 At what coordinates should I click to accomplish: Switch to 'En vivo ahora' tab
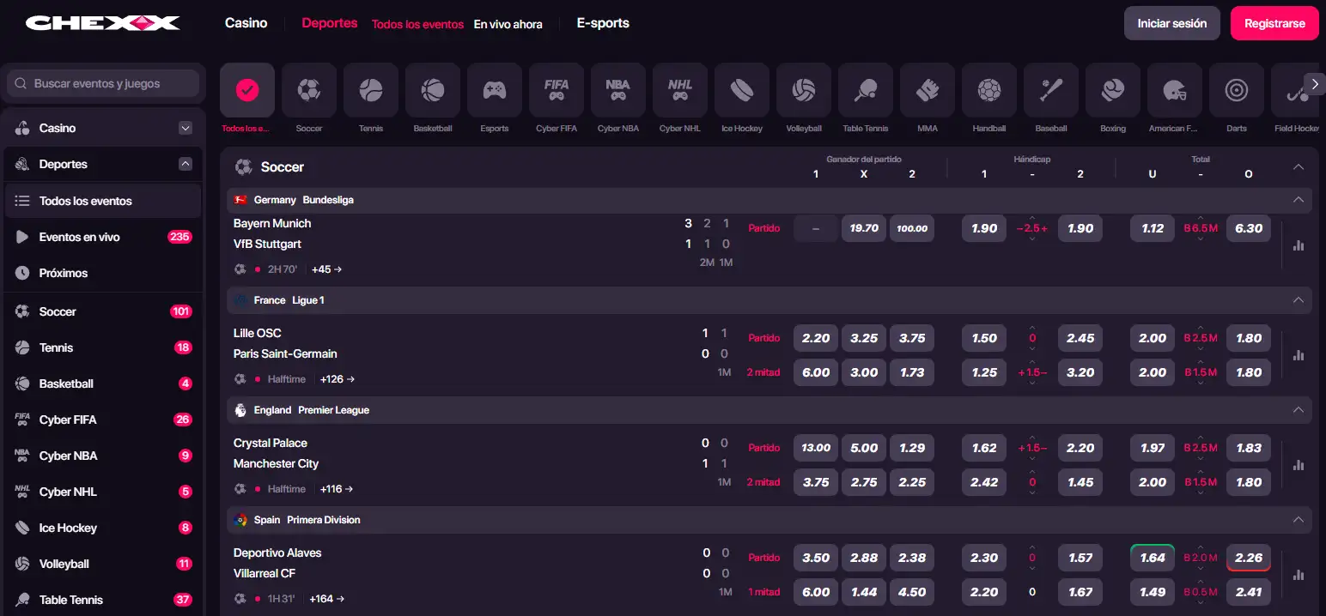pos(508,24)
